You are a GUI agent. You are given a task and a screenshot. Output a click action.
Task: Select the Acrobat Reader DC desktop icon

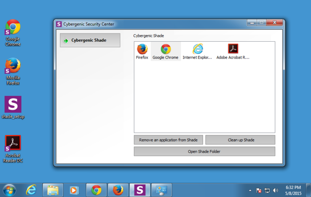(x=13, y=149)
